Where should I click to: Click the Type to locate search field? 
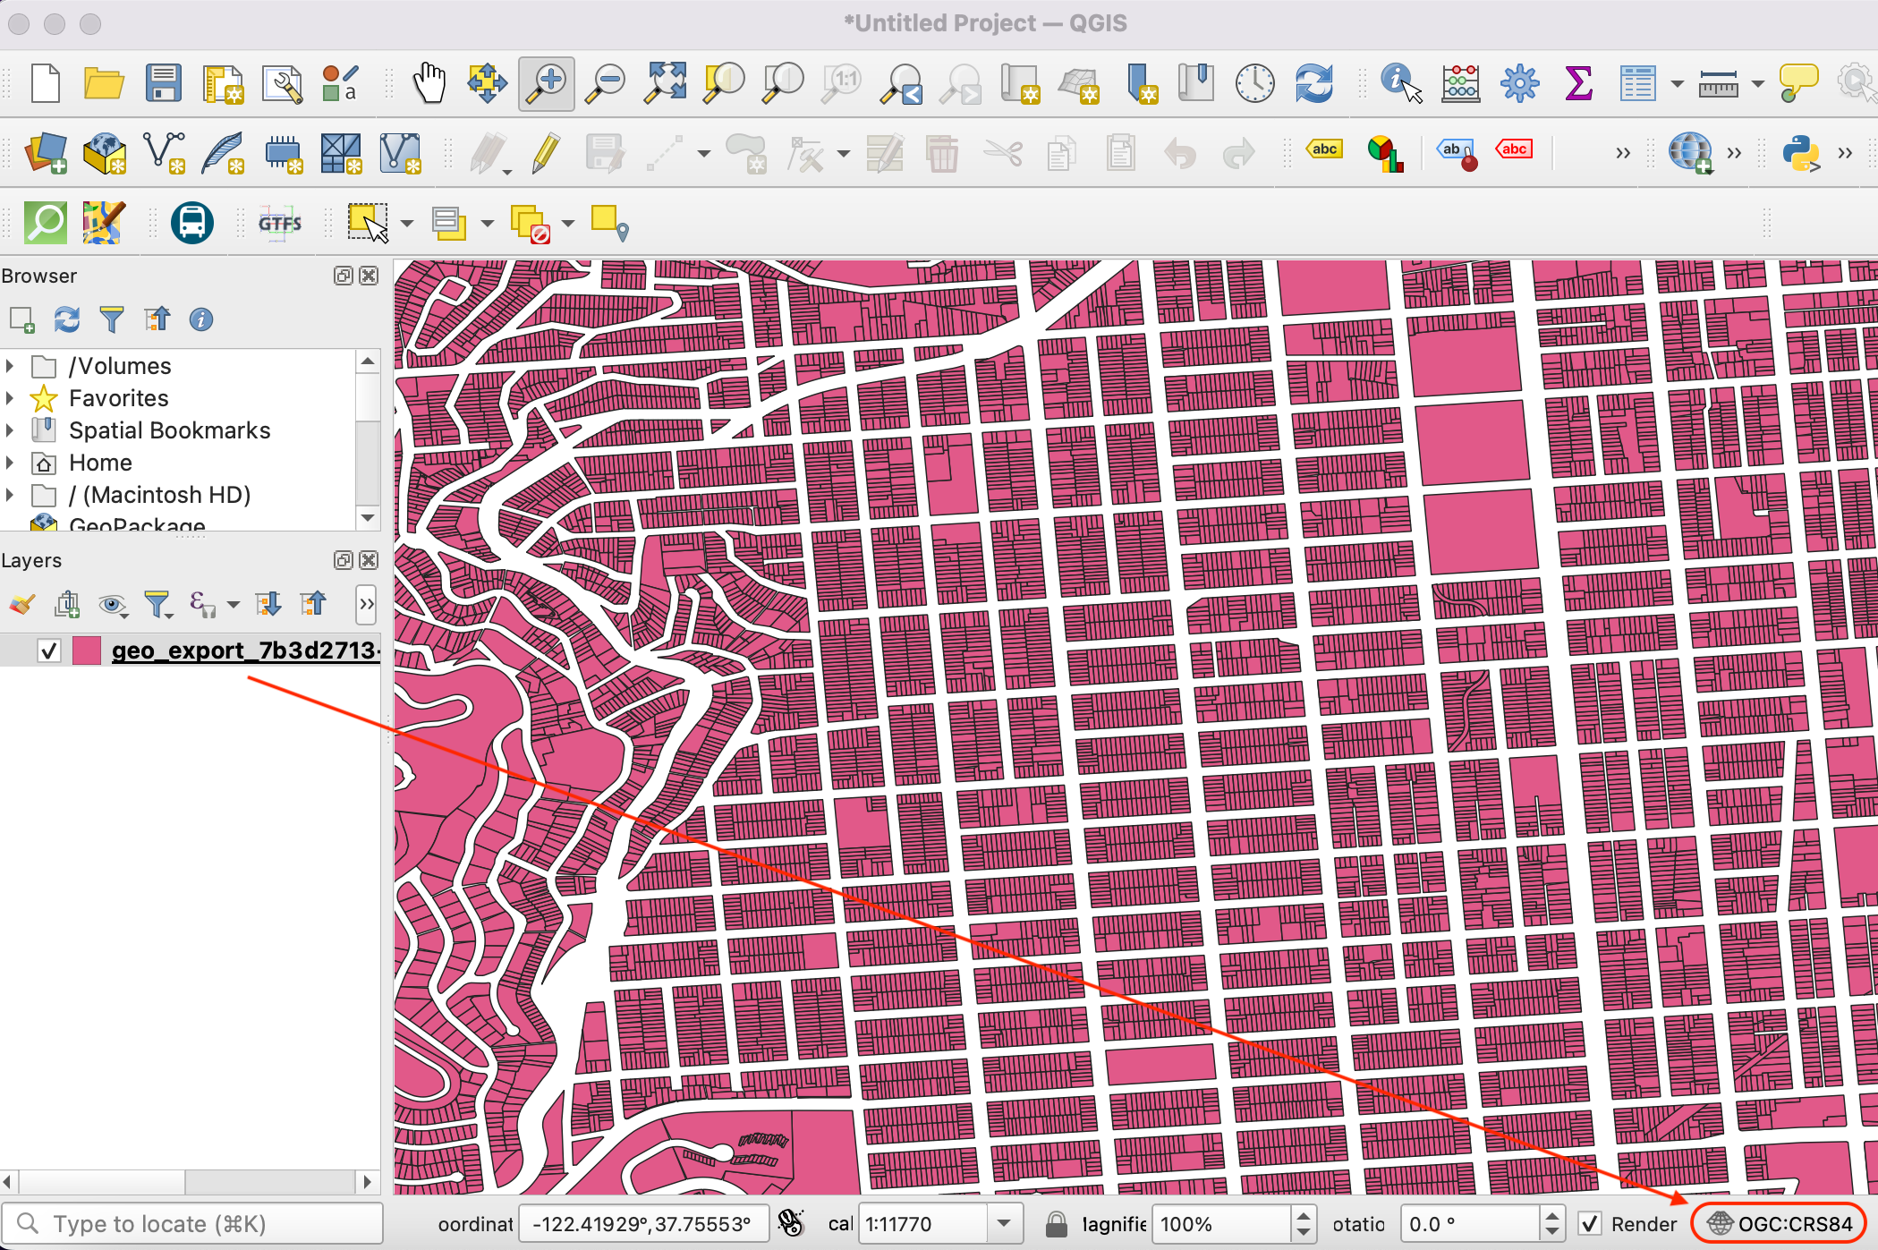point(192,1223)
